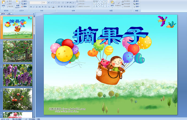Open the Layout (版式) dropdown
187x120 pixels.
tap(25, 1)
